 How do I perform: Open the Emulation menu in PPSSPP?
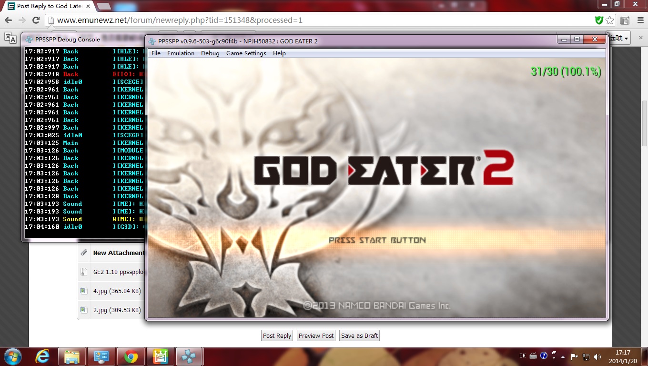[x=181, y=53]
